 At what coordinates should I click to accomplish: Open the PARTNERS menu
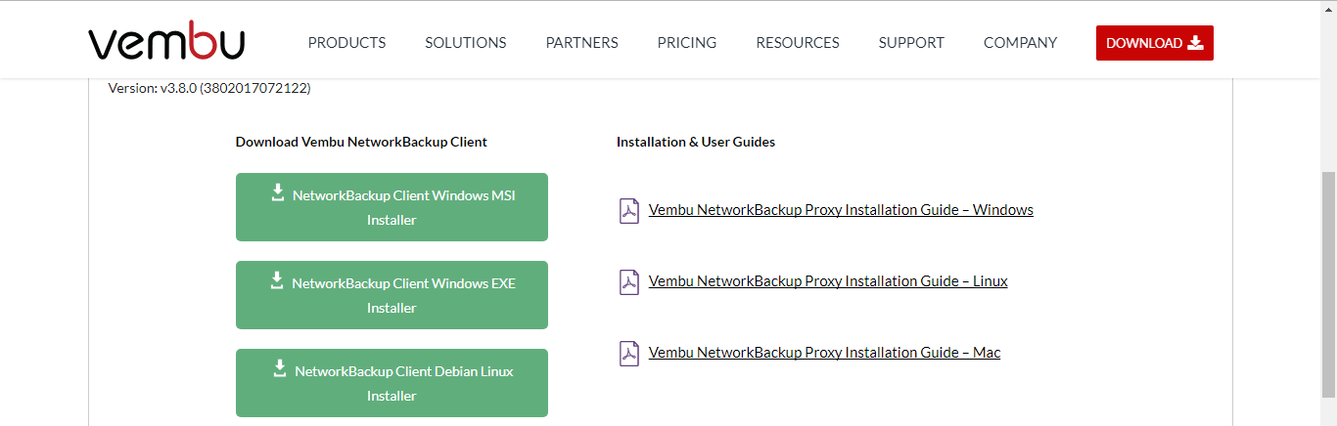582,43
